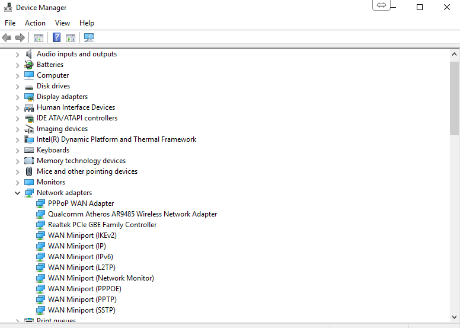Screen dimensions: 460x328
Task: Expand the IDE ATA/ATAPI controllers node
Action: click(17, 119)
